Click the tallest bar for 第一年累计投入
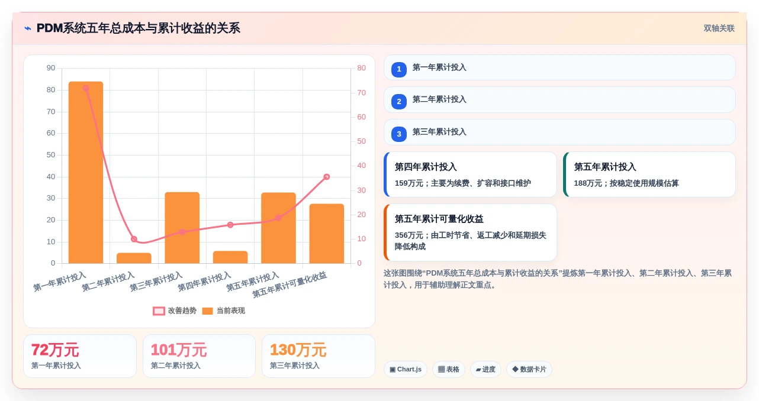The image size is (759, 401). coord(86,173)
